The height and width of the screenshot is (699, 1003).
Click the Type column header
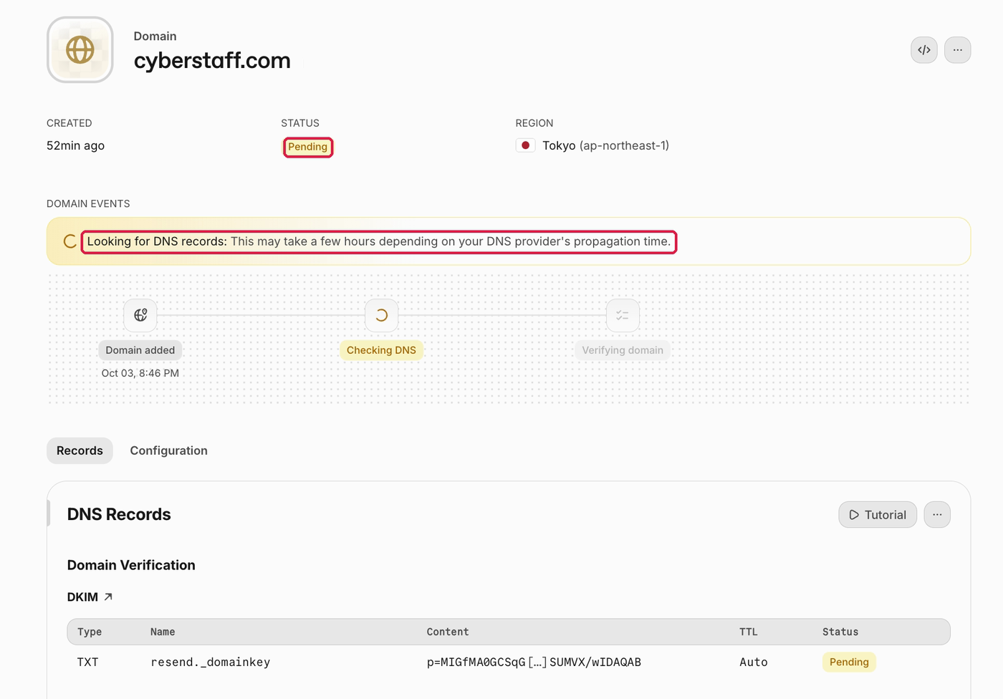(90, 632)
